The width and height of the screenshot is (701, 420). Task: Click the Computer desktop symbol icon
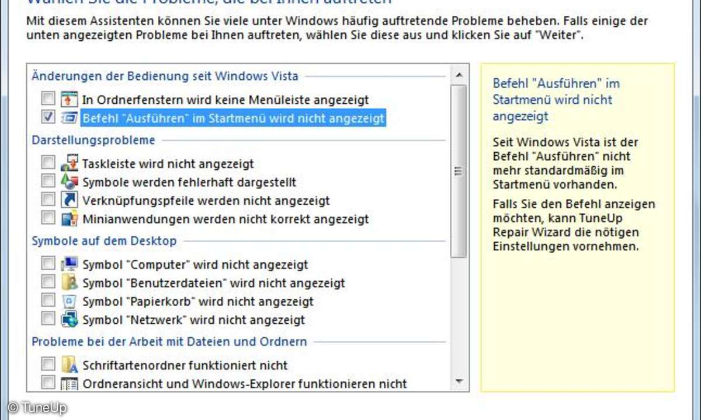point(70,264)
